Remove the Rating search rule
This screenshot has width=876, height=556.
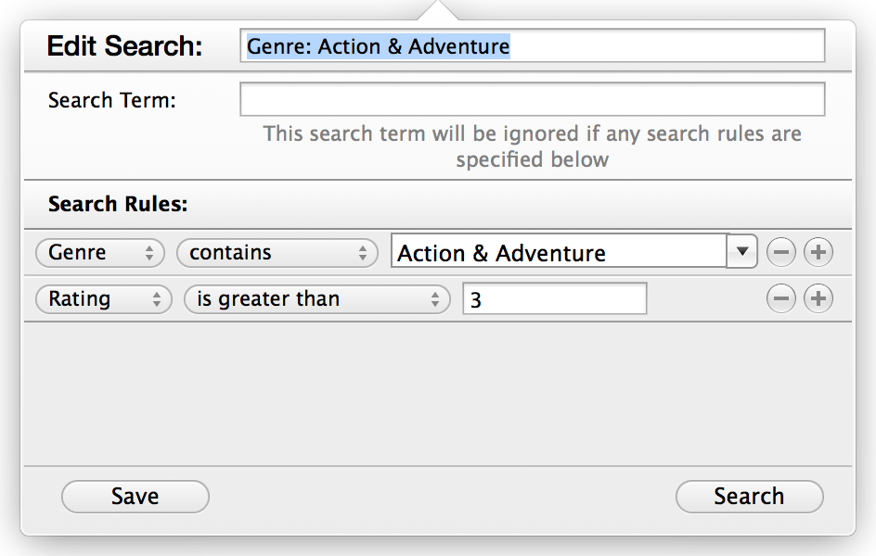click(x=781, y=298)
